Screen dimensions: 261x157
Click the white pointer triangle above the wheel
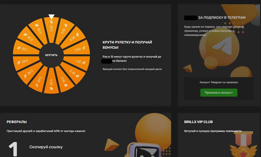(x=52, y=17)
